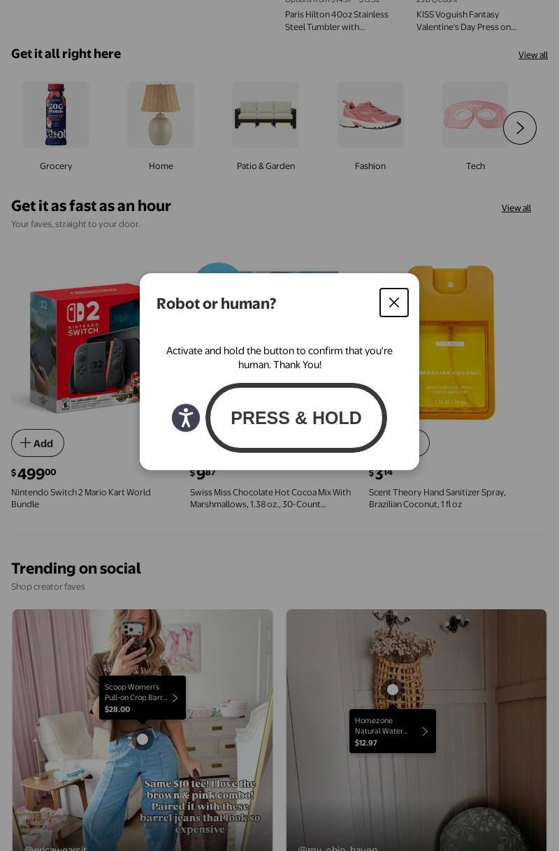Choose the Fashion sneaker icon
559x851 pixels.
tap(370, 115)
